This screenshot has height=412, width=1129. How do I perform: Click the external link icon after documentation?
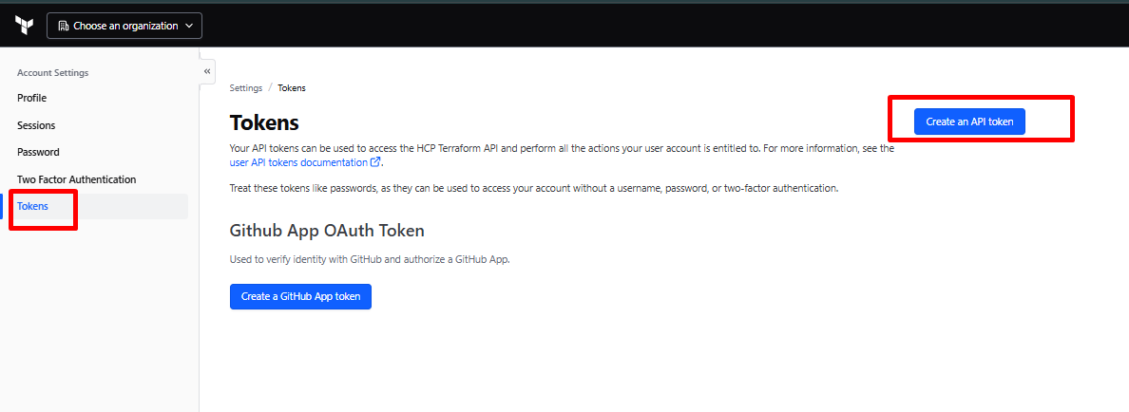375,162
